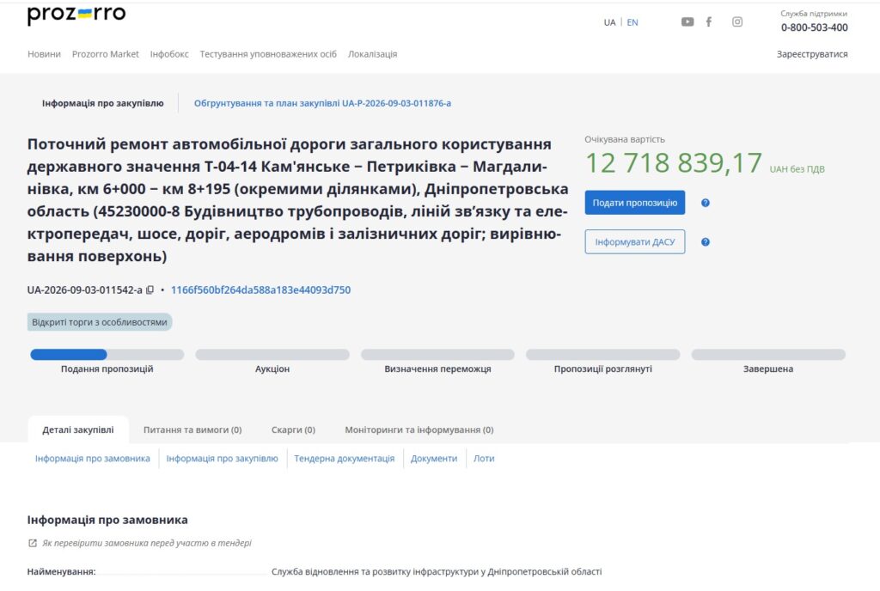This screenshot has height=591, width=880.
Task: Open the Скарги tab
Action: (x=294, y=430)
